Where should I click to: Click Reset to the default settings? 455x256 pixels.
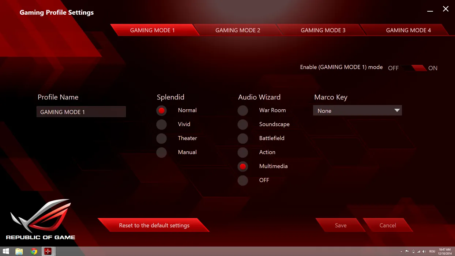pyautogui.click(x=154, y=225)
